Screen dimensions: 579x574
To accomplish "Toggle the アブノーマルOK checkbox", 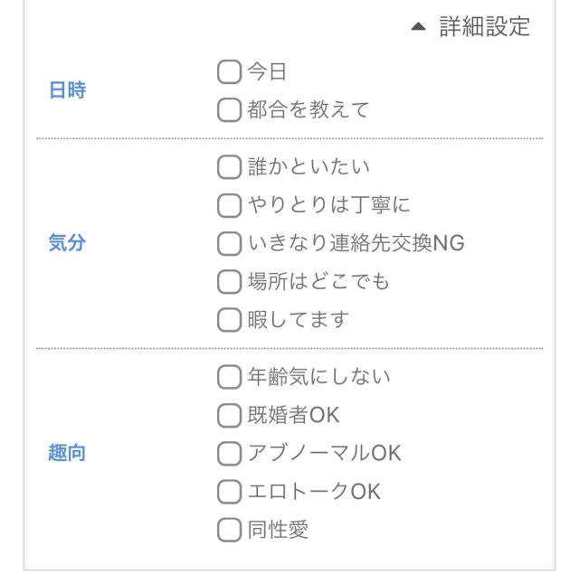I will pos(230,453).
